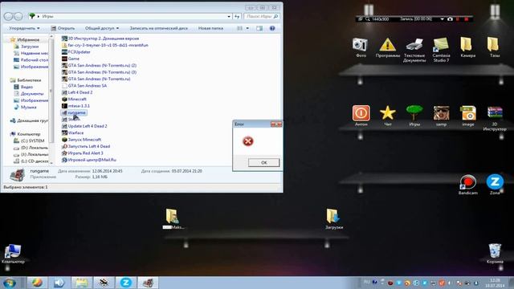Select the FC3Updater file entry

coord(76,51)
